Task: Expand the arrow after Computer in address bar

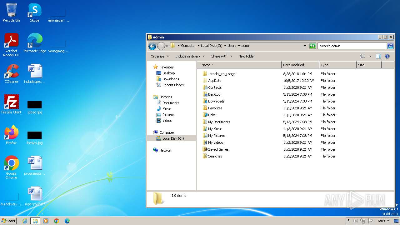Action: 198,46
